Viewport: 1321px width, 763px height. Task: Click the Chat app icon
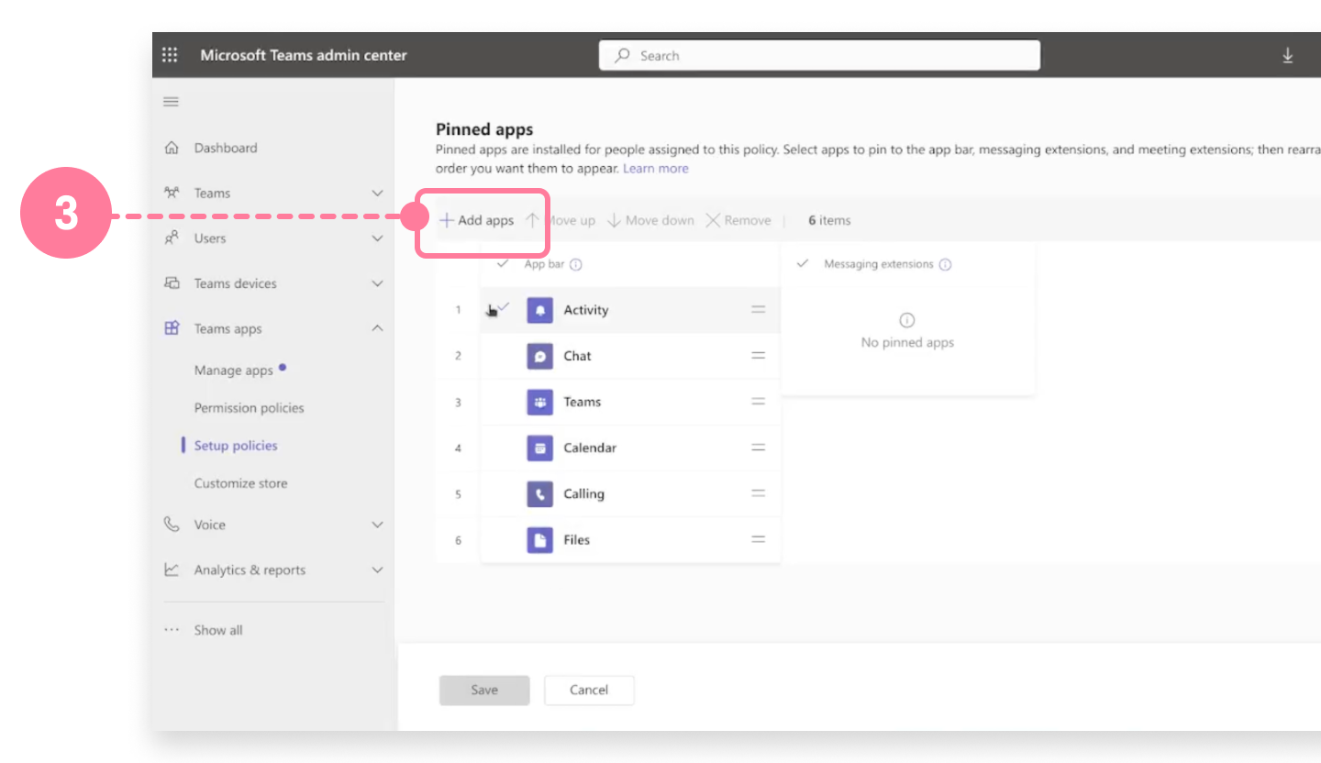[x=540, y=356]
